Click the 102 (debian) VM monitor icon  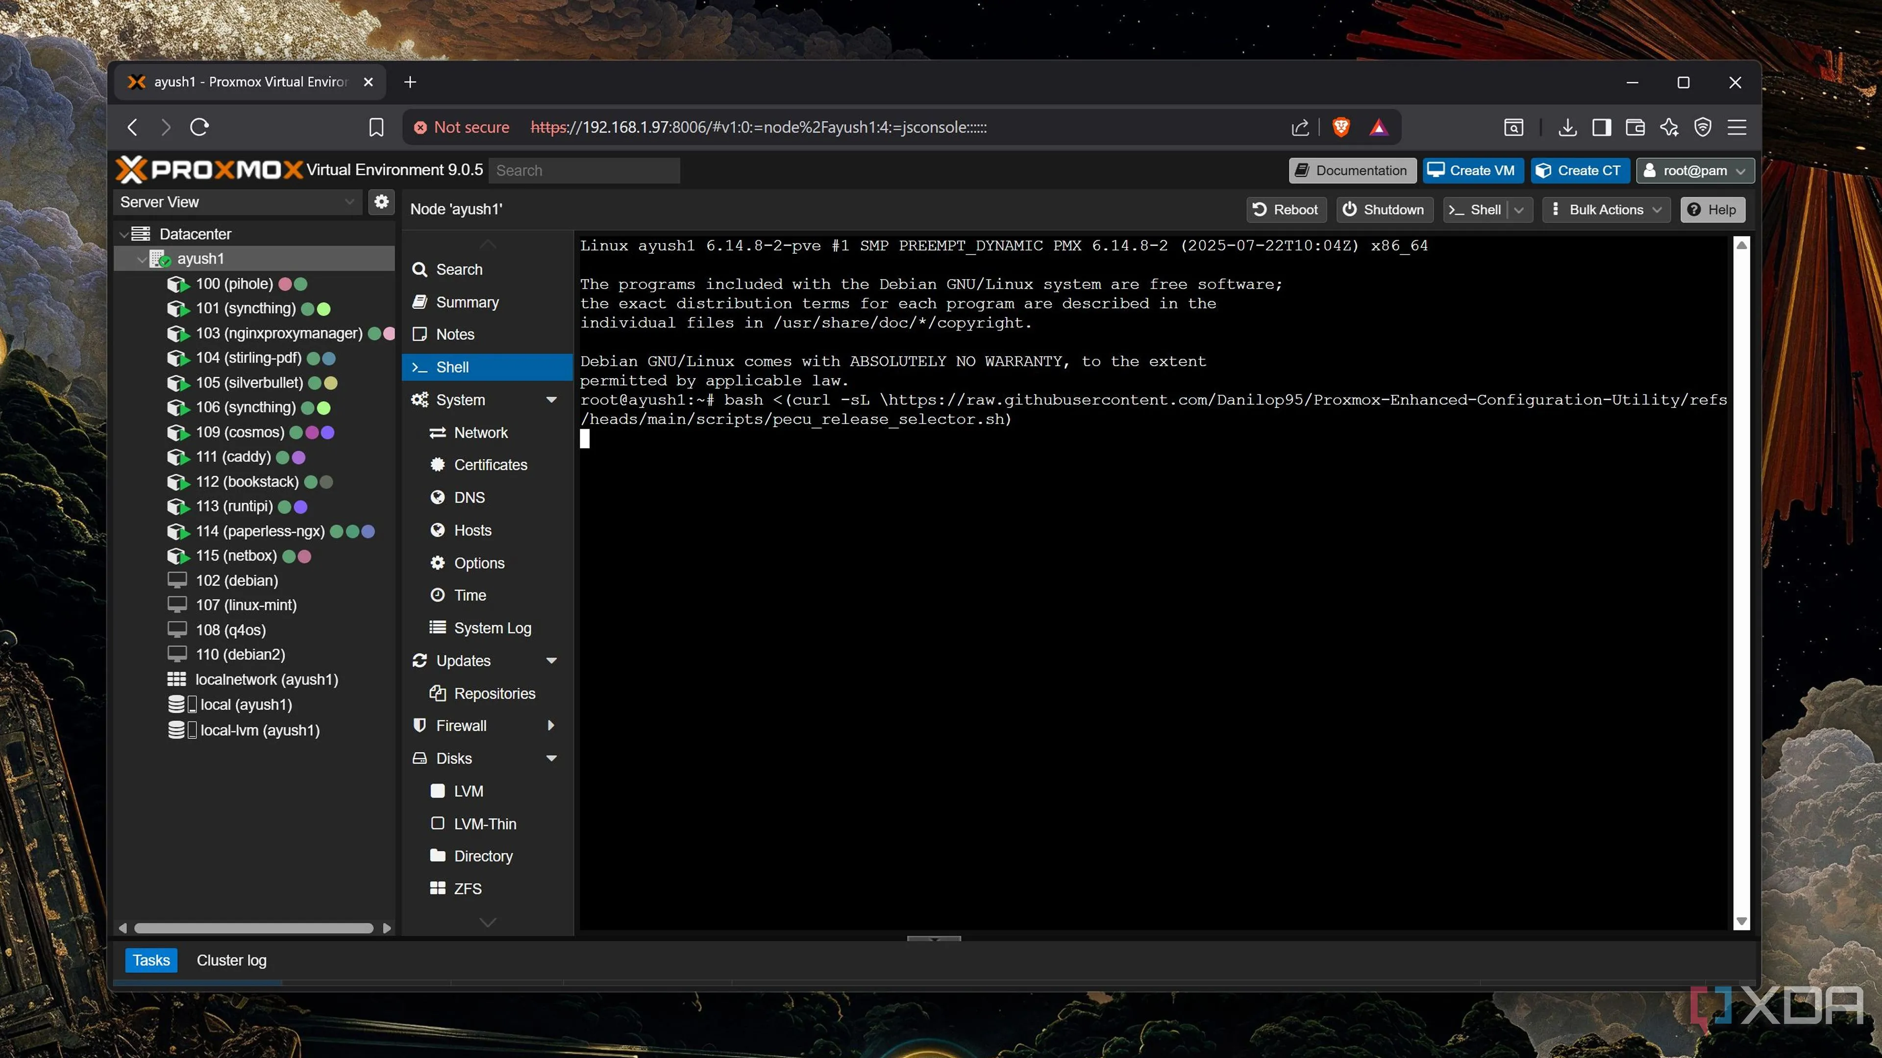pos(177,580)
